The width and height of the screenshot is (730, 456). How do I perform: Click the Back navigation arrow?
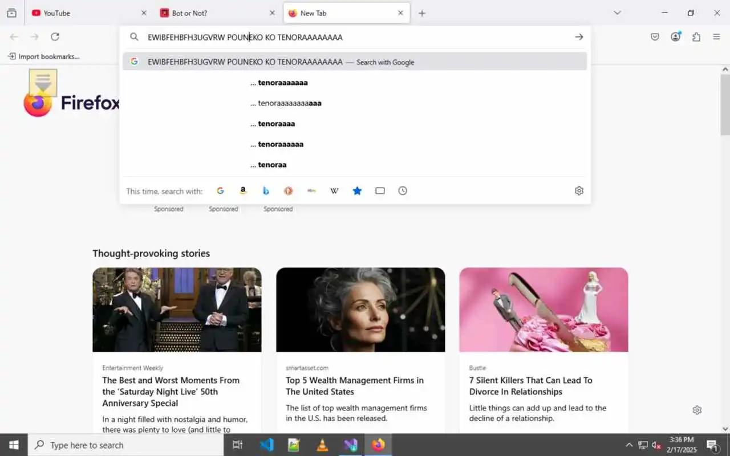coord(14,37)
